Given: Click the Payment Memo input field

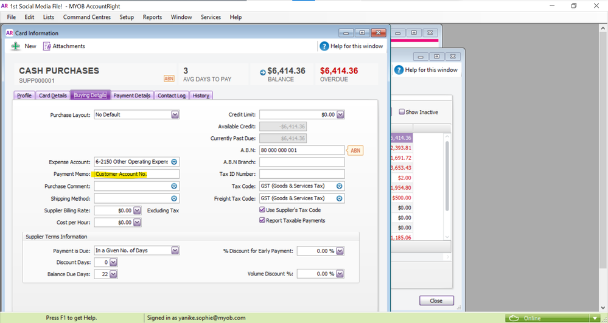Looking at the screenshot, I should (136, 175).
